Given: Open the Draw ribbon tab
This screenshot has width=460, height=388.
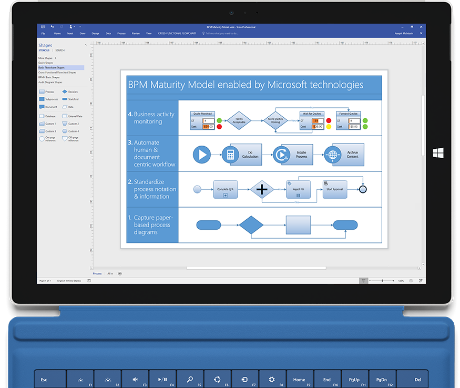Looking at the screenshot, I should (83, 34).
